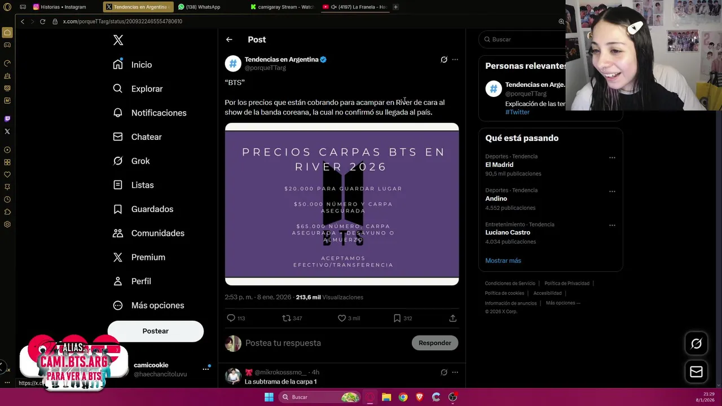Open Chatear messages
Viewport: 722px width, 406px height.
tap(138, 137)
